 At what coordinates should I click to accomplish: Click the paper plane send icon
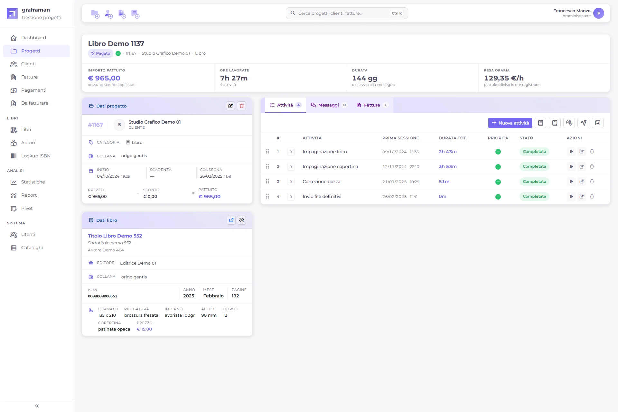point(584,123)
